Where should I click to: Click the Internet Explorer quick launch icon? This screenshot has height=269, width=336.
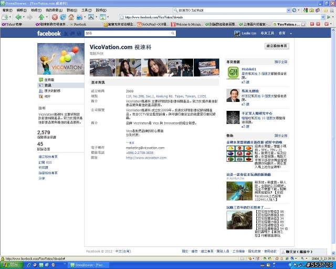coord(29,265)
